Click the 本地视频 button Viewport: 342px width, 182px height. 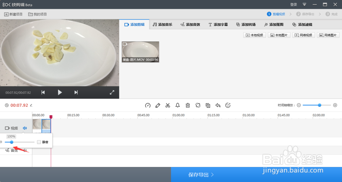coord(254,35)
